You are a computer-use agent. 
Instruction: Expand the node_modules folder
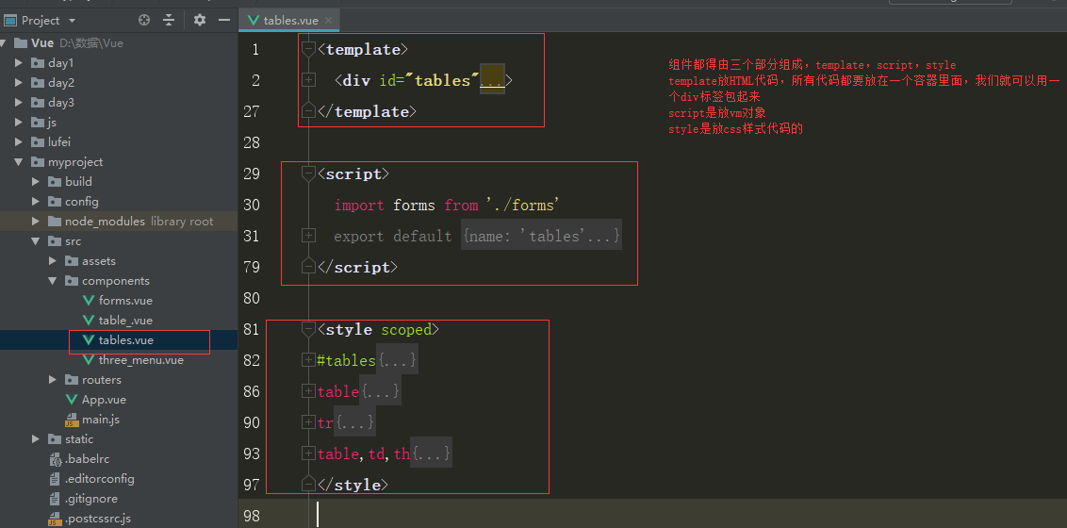[x=36, y=222]
